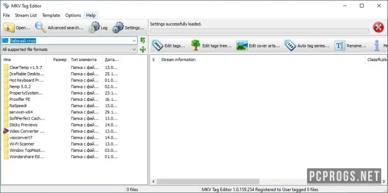Sort by the Имя column header
388x193 pixels.
(24, 60)
